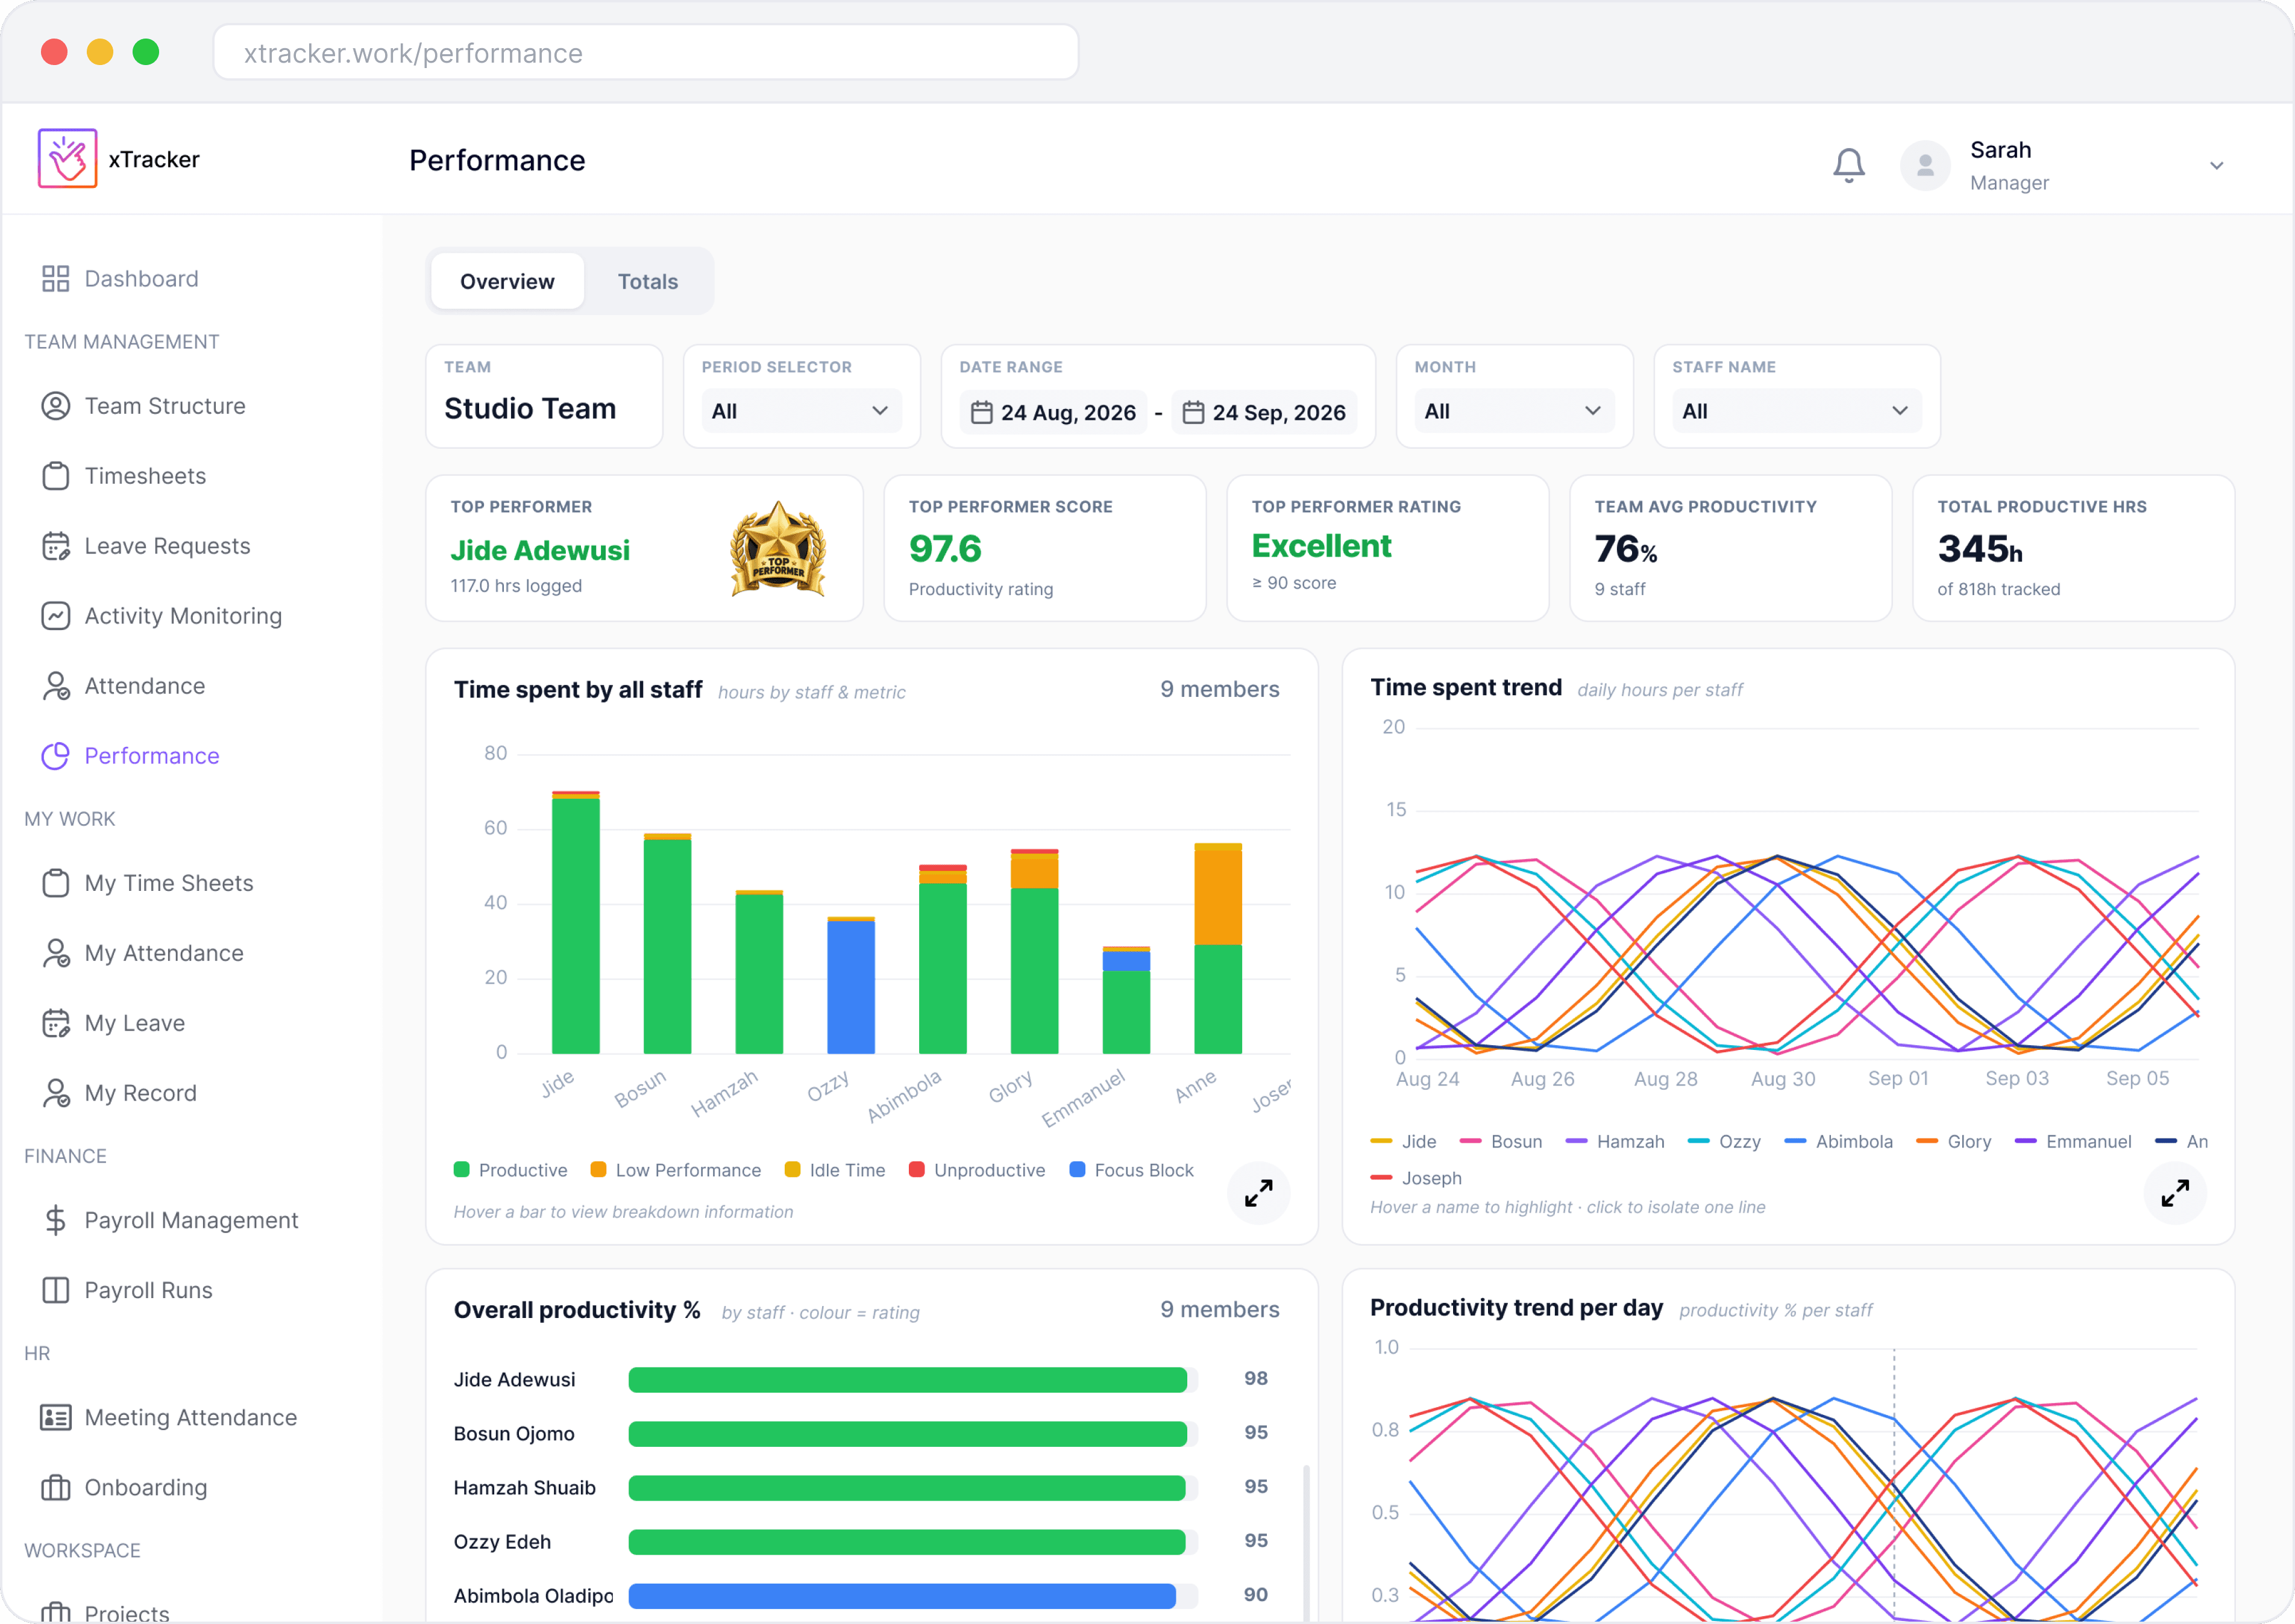
Task: Open the 24 Sep, 2026 end date picker
Action: 1264,412
